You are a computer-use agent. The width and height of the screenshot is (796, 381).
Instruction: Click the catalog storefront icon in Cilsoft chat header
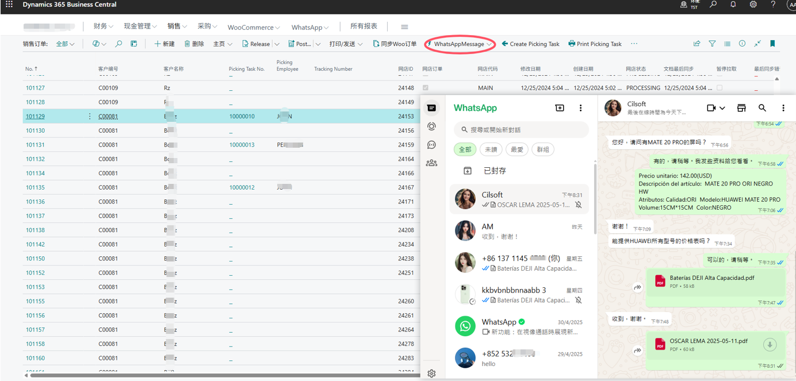pyautogui.click(x=741, y=108)
